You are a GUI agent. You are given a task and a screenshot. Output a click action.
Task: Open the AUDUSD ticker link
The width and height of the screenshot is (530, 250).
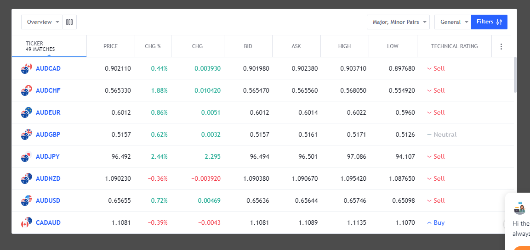tap(48, 200)
